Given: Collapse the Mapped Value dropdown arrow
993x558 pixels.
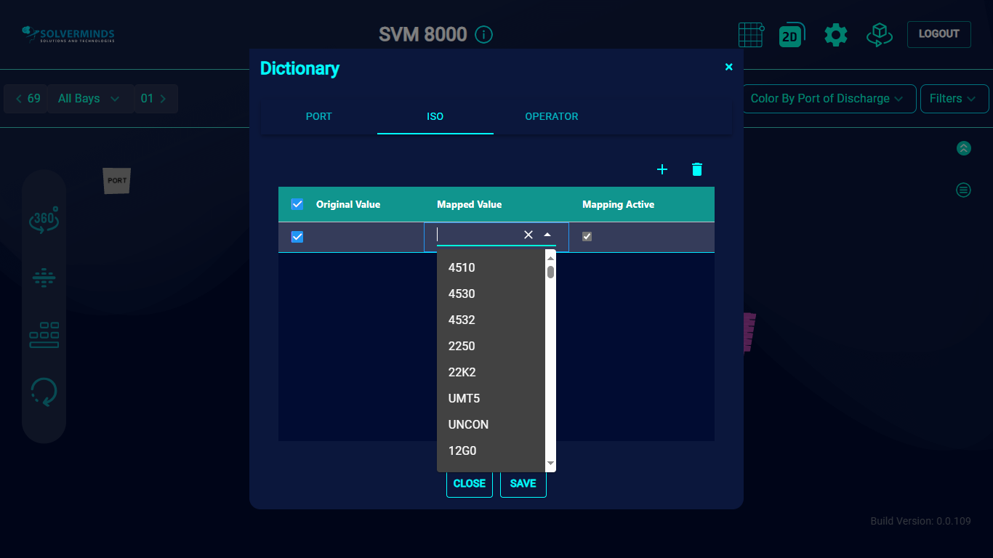Looking at the screenshot, I should point(547,235).
